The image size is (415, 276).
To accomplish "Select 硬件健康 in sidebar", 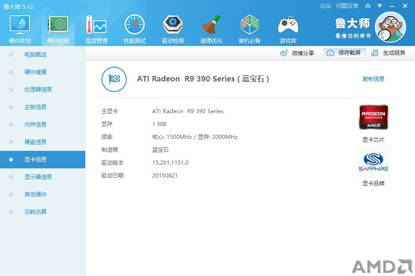I will pos(42,72).
